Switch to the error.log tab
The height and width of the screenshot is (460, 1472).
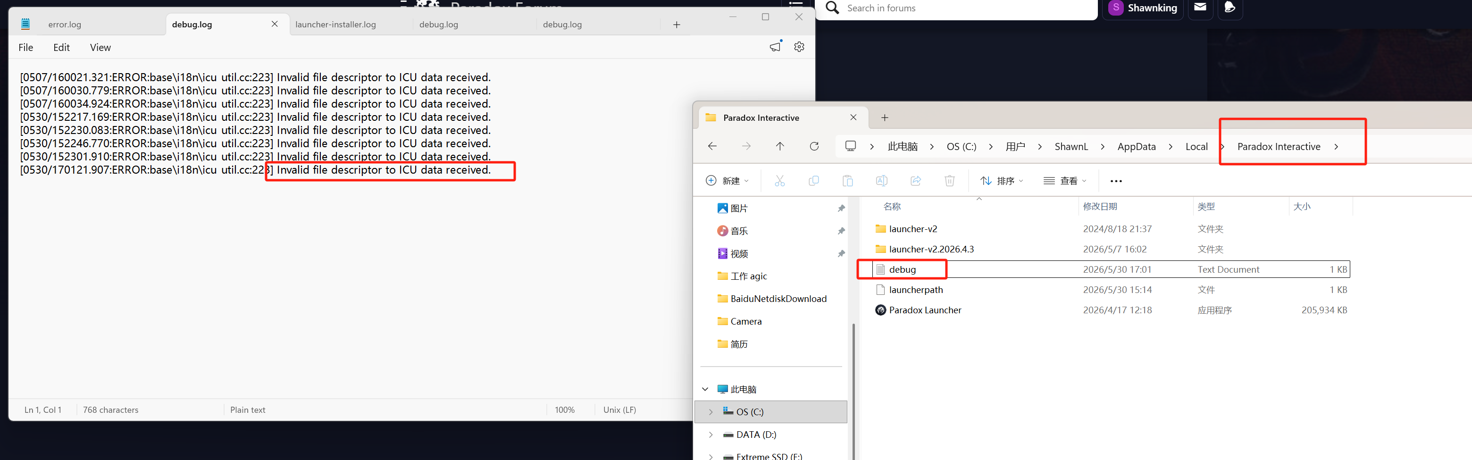[x=65, y=25]
